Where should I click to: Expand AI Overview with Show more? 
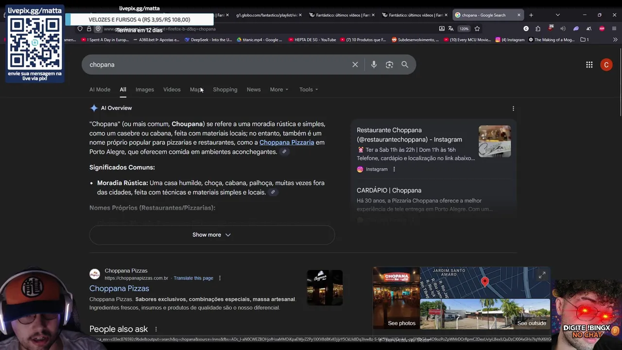click(212, 235)
